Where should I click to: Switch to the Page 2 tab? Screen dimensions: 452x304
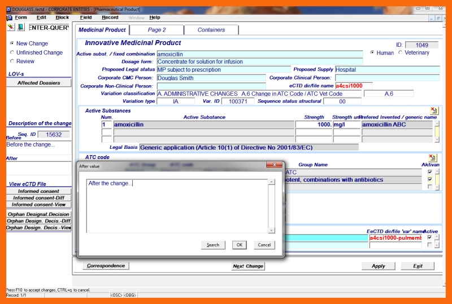[x=157, y=30]
